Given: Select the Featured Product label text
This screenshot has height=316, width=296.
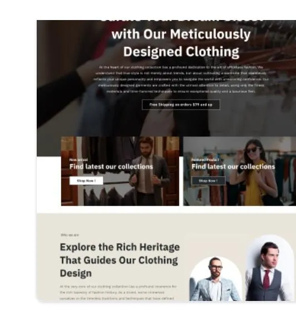Looking at the screenshot, I should point(205,160).
